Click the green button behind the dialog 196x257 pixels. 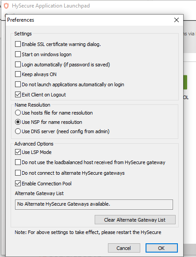click(185, 82)
